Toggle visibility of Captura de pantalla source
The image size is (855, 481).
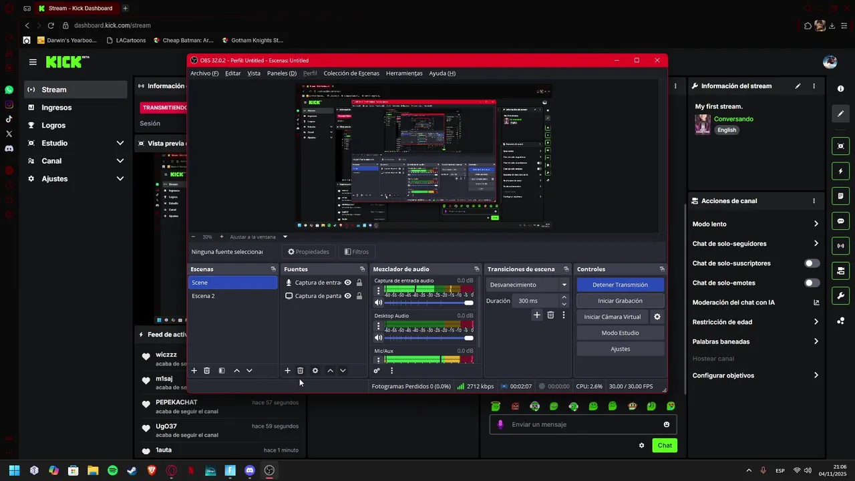pyautogui.click(x=347, y=296)
